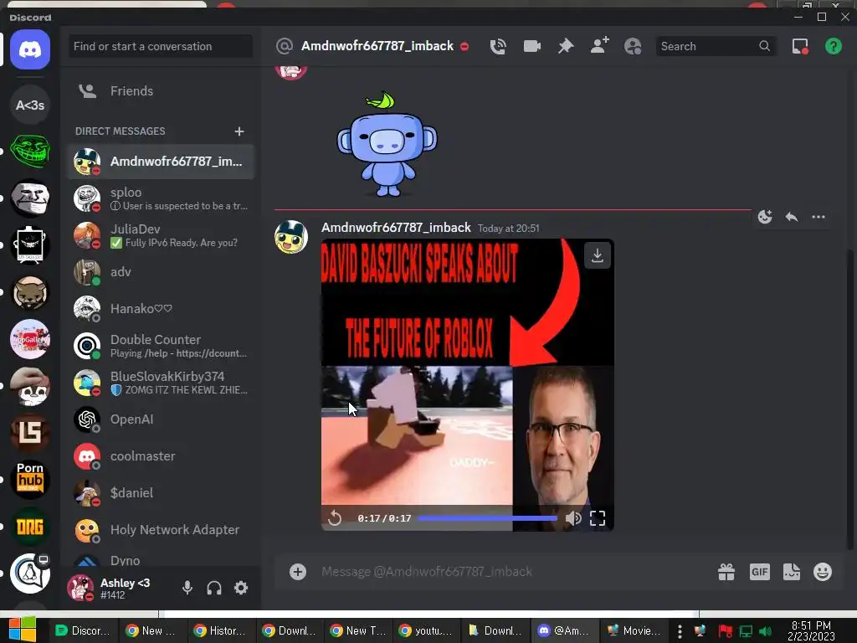Open the Discord home button
Viewport: 857px width, 643px height.
(x=30, y=49)
